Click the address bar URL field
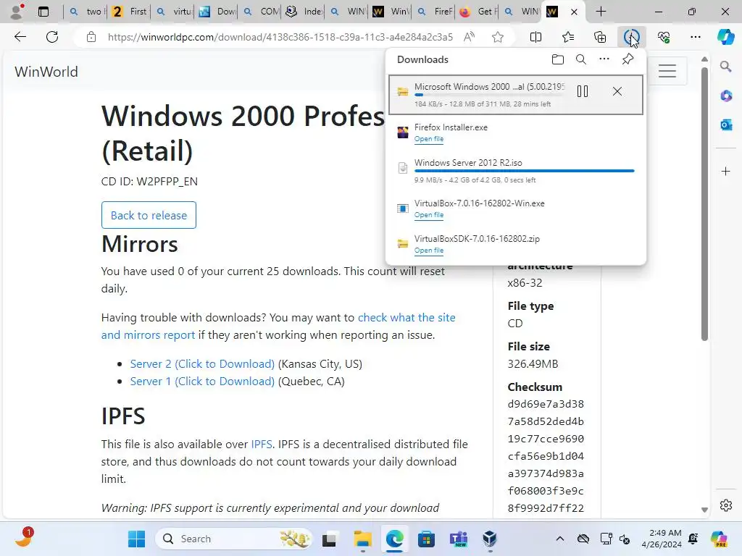Screen dimensions: 742x556 point(280,37)
